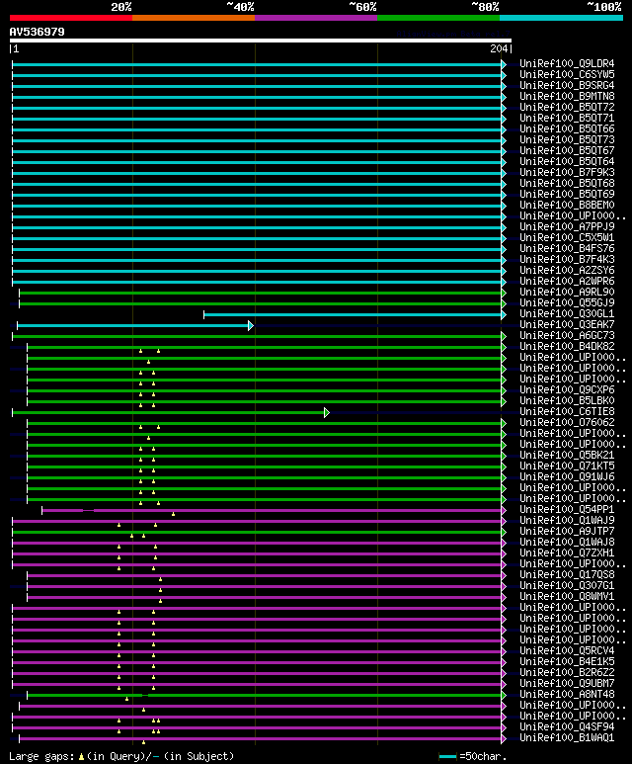The width and height of the screenshot is (632, 764).
Task: Click the 'Large gaps' legend text
Action: click(x=41, y=757)
